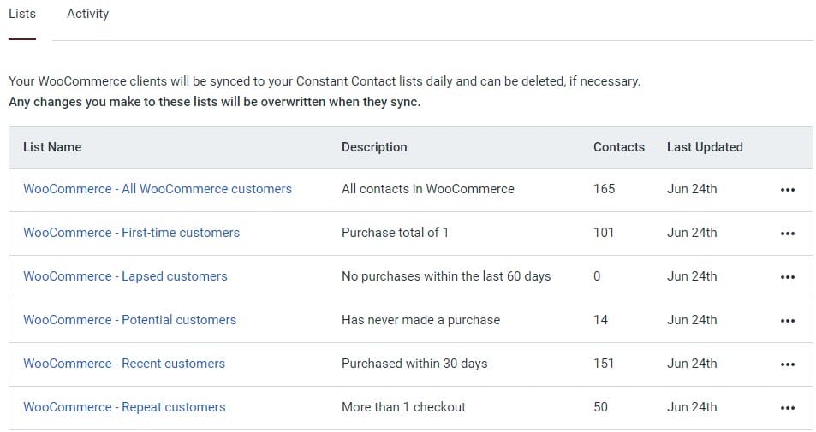View WooCommerce - Recent customers list
Viewport: 816px width, 432px height.
tap(124, 364)
